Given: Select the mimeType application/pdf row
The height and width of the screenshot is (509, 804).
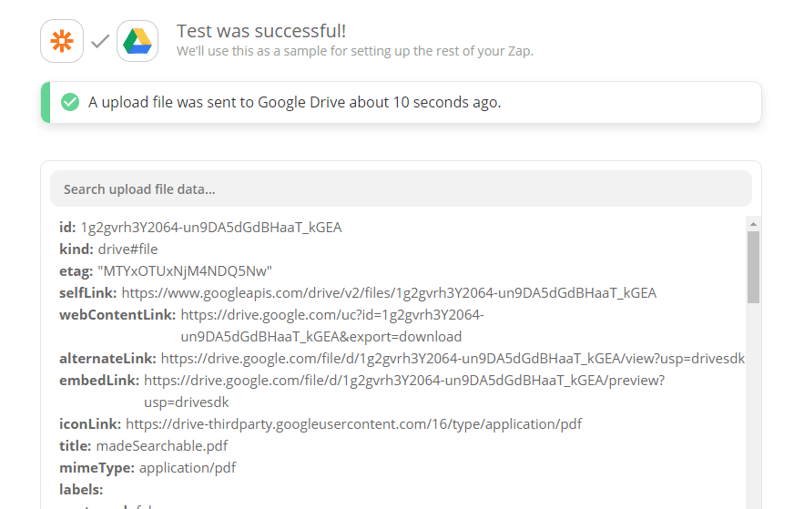Looking at the screenshot, I should pos(148,468).
